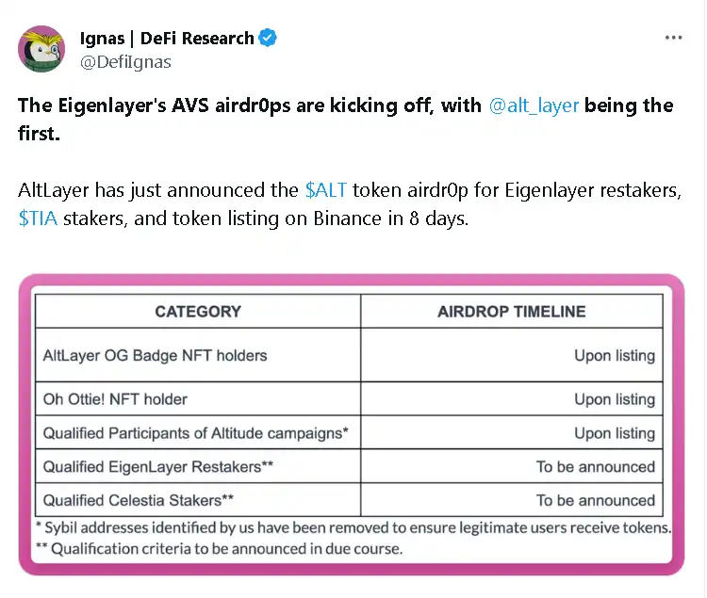Screen dimensions: 707x598
Task: Click the blue verified badge
Action: tap(269, 39)
